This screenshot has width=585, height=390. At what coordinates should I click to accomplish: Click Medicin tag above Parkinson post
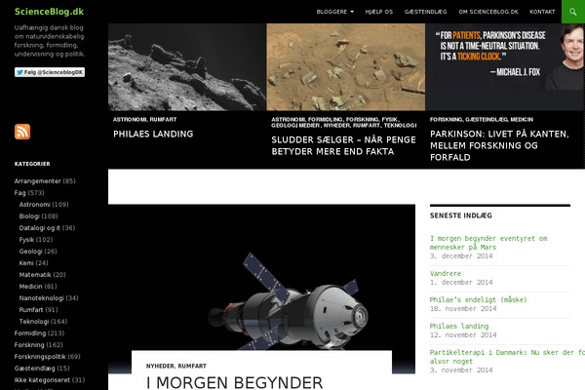[x=522, y=119]
